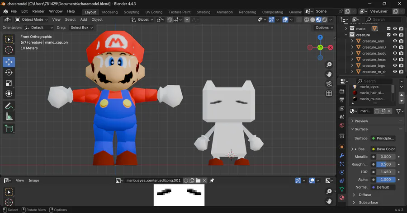Click the viewport pan hand icon
Viewport: 407px width, 213px height.
pos(329,74)
